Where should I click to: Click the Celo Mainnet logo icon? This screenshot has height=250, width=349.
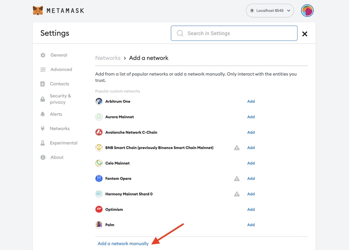pos(99,163)
